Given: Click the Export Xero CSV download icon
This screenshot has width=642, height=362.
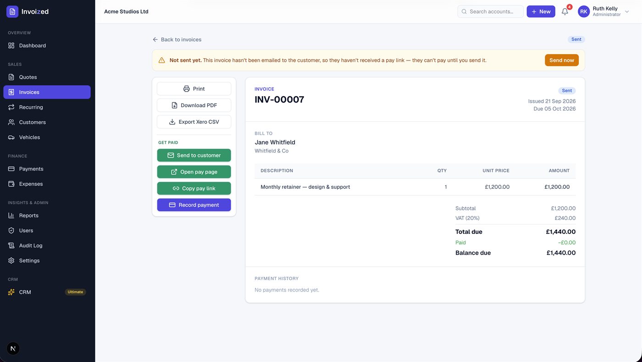Looking at the screenshot, I should tap(172, 122).
